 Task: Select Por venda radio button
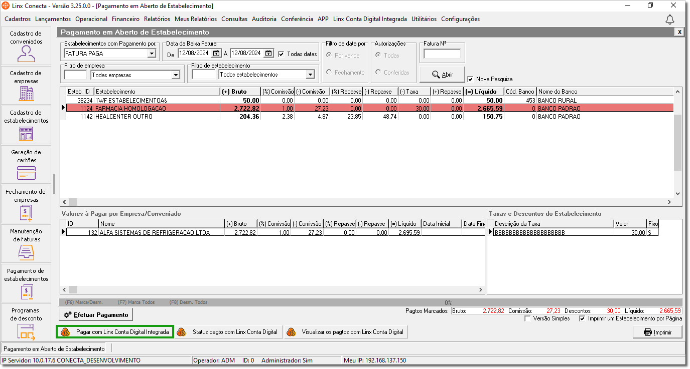pyautogui.click(x=329, y=56)
